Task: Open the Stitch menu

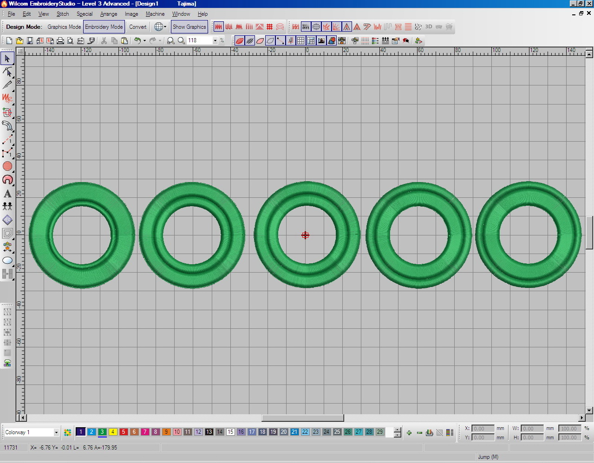Action: click(x=63, y=14)
